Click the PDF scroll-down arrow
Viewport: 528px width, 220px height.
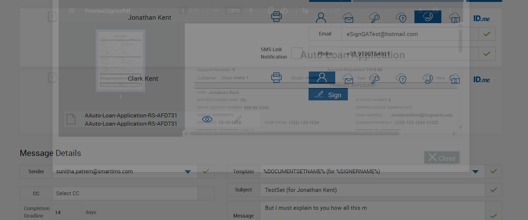(460, 127)
